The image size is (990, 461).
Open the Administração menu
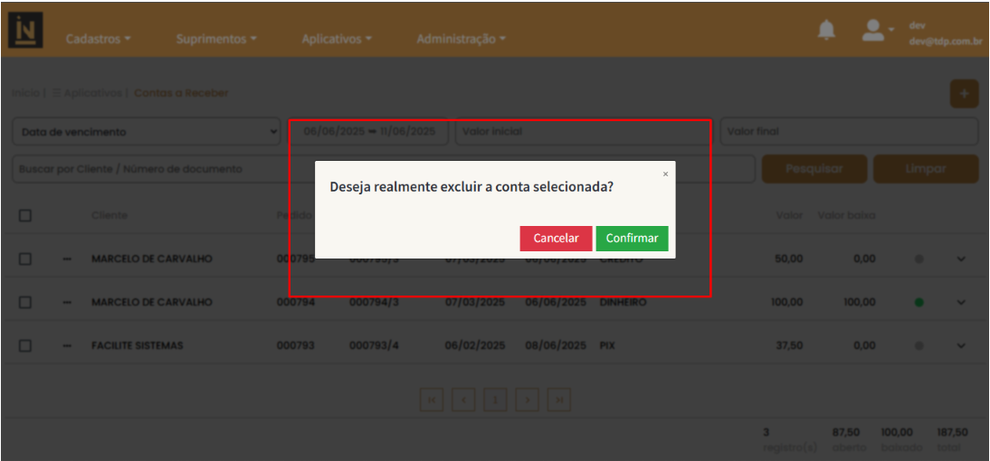tap(462, 39)
